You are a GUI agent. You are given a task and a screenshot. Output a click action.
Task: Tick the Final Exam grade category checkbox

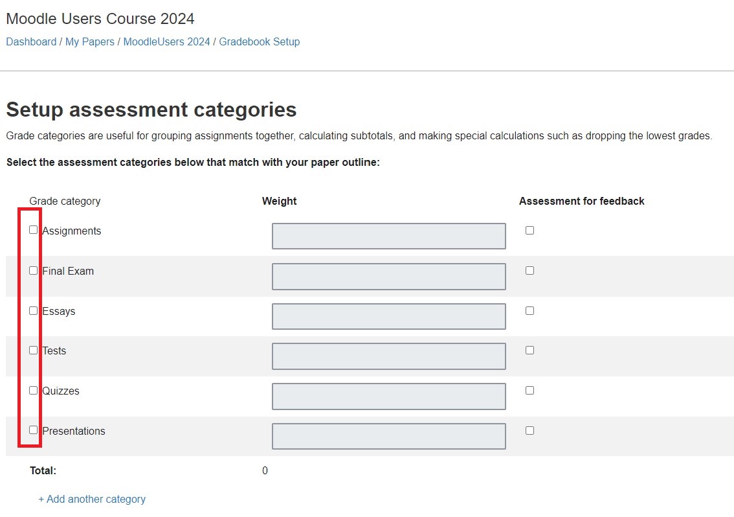33,270
